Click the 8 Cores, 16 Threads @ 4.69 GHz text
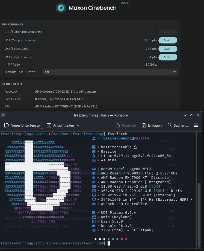This screenshot has height=251, width=204. point(59,99)
